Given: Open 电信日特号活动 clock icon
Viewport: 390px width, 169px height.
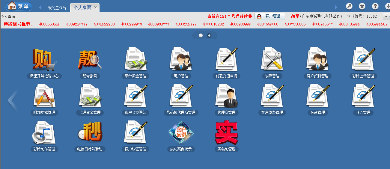Looking at the screenshot, I should point(90,133).
